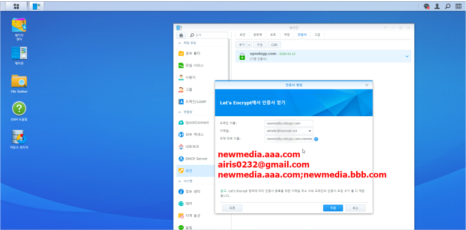
Task: Expand synology.com certificate details chevron
Action: (407, 56)
